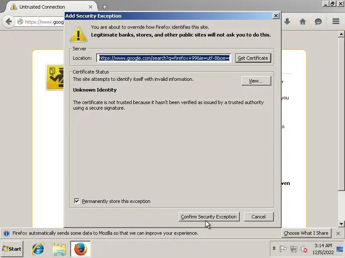Open the Firefox hamburger menu

(336, 21)
